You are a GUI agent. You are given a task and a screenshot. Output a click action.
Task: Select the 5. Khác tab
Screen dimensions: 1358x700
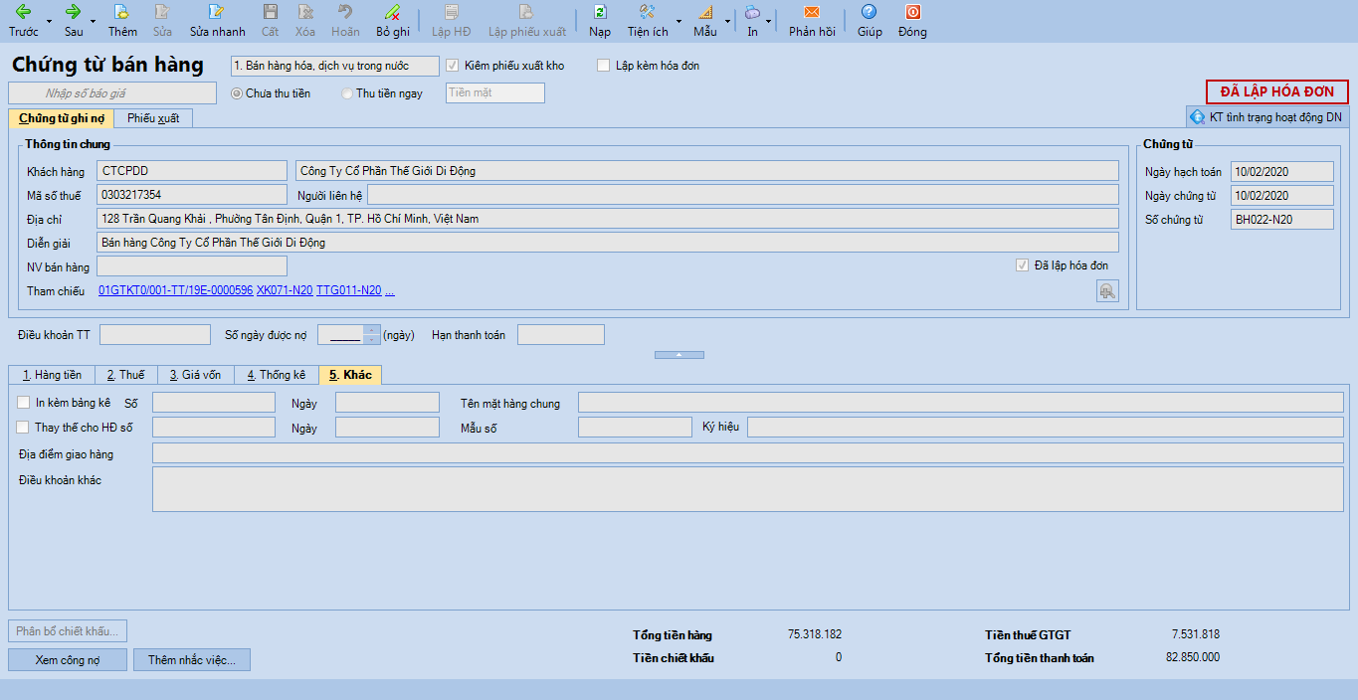click(351, 375)
